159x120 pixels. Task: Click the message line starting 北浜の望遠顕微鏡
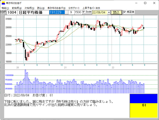[x=51, y=105]
